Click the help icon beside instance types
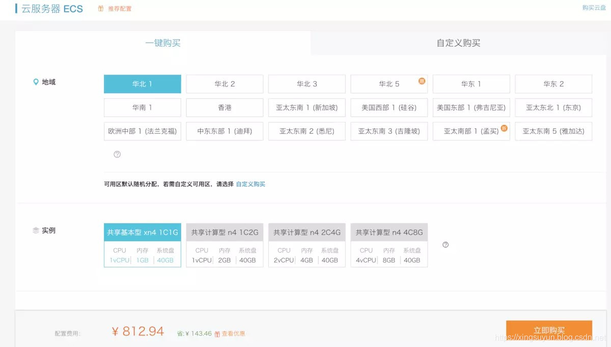The width and height of the screenshot is (611, 347). [x=446, y=245]
